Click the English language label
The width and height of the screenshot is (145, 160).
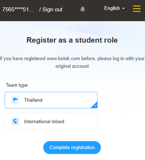pyautogui.click(x=112, y=8)
